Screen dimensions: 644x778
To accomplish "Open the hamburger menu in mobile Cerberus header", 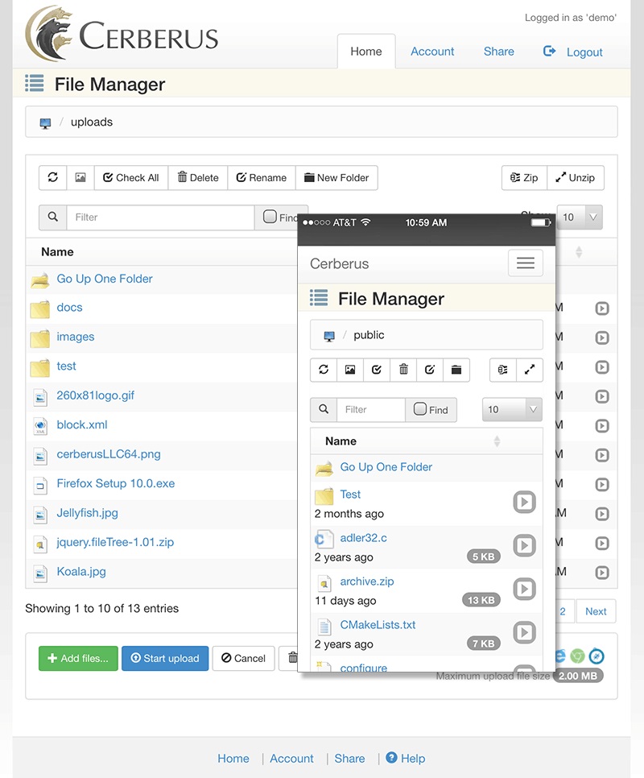I will pos(525,263).
